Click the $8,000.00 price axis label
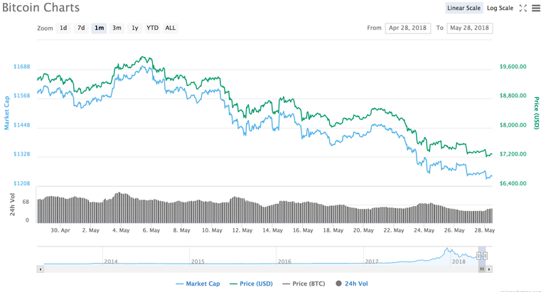Screen dimensions: 546x292 coord(513,125)
